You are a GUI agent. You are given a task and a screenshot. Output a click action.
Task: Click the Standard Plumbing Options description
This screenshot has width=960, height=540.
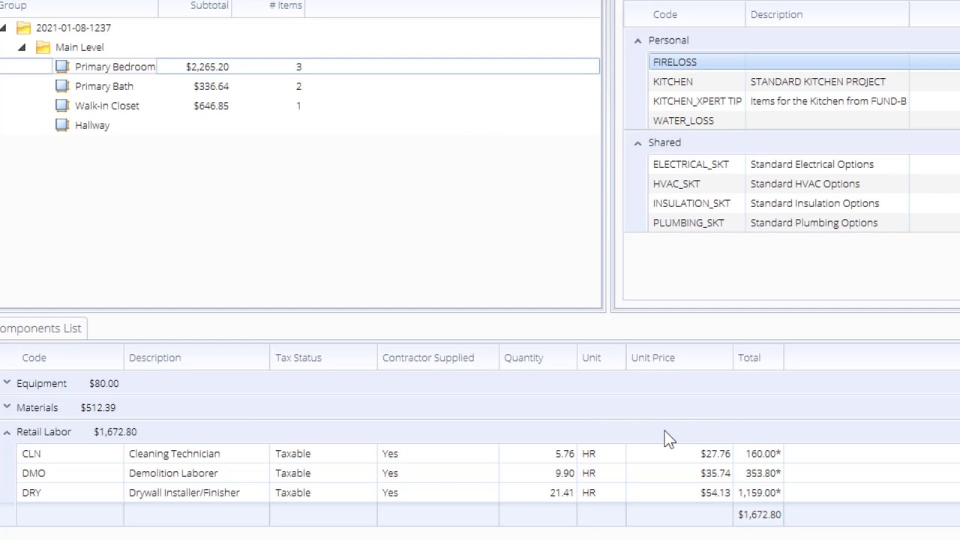(814, 223)
